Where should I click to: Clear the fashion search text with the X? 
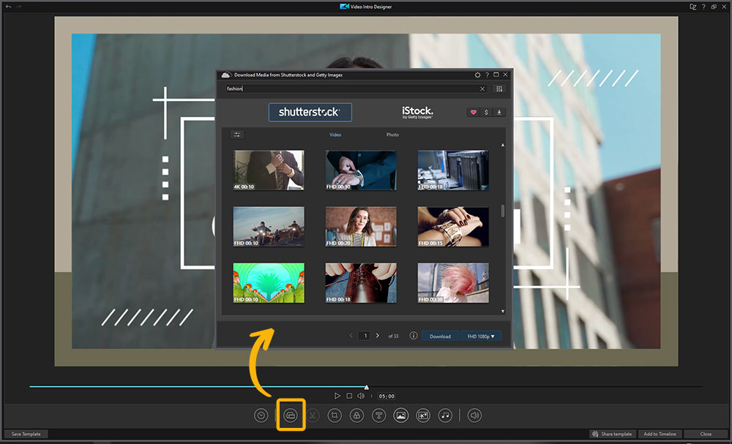tap(482, 89)
